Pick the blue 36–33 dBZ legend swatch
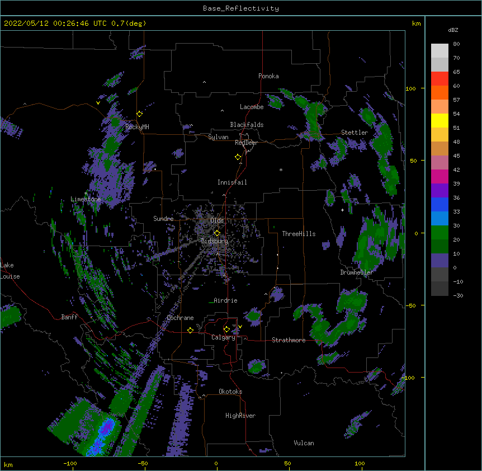The height and width of the screenshot is (471, 482). [x=440, y=204]
